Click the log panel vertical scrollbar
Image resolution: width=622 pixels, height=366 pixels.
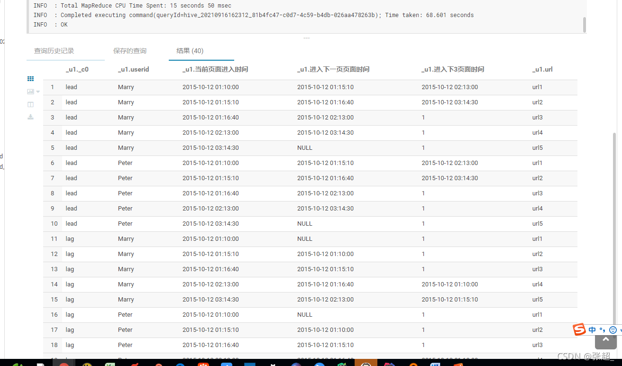585,25
